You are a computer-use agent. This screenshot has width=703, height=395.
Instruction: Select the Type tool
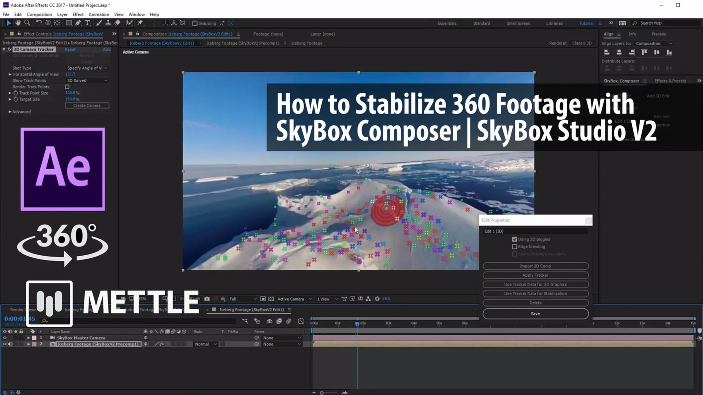tap(87, 23)
